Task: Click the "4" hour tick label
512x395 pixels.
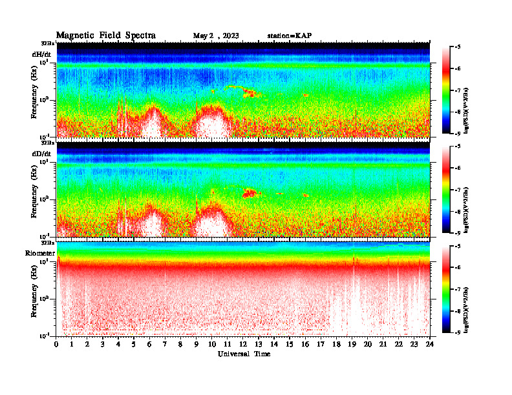Action: pyautogui.click(x=118, y=345)
